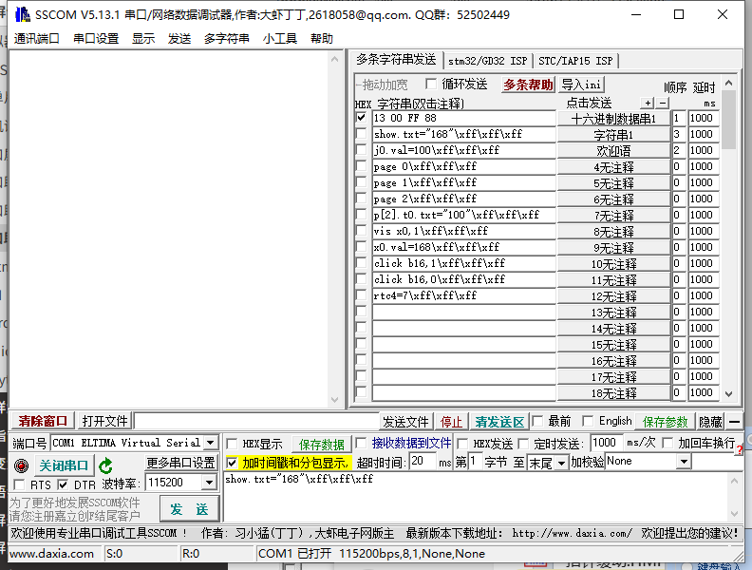The height and width of the screenshot is (570, 752).
Task: Click the minus button above order column
Action: 663,103
